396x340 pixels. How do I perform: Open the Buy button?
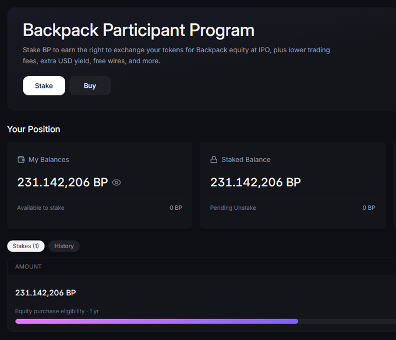click(x=90, y=85)
